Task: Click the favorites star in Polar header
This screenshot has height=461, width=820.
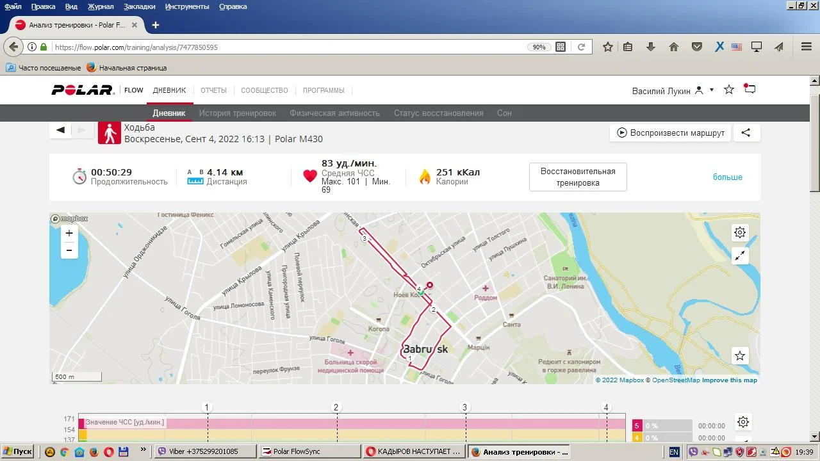Action: coord(728,90)
